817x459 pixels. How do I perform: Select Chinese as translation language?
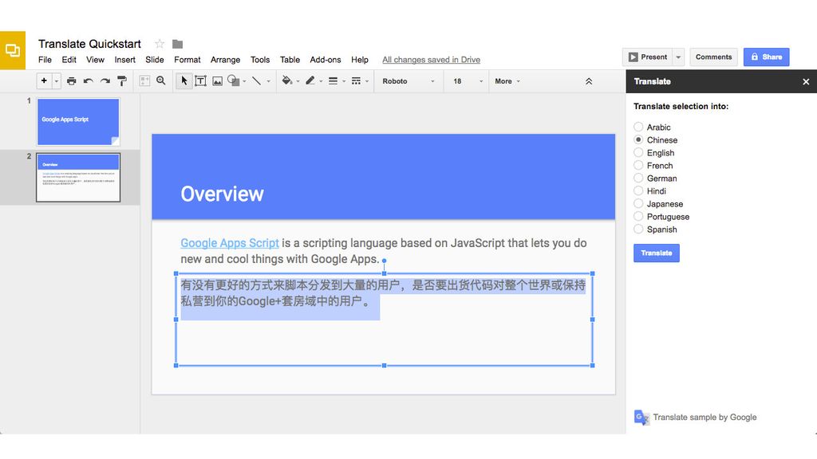click(638, 139)
